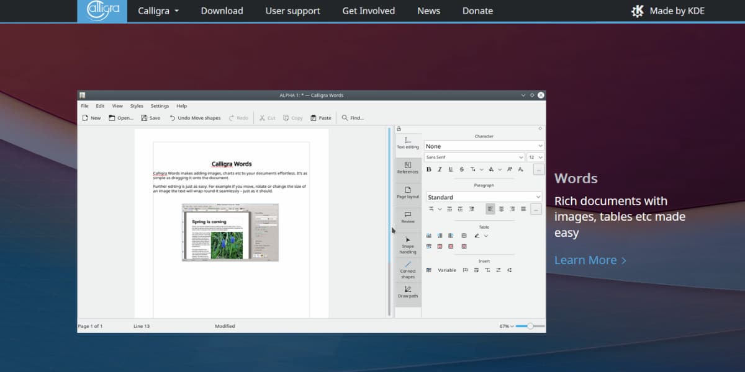Viewport: 745px width, 372px height.
Task: Expand the Sans Serif font dropdown
Action: pyautogui.click(x=475, y=157)
